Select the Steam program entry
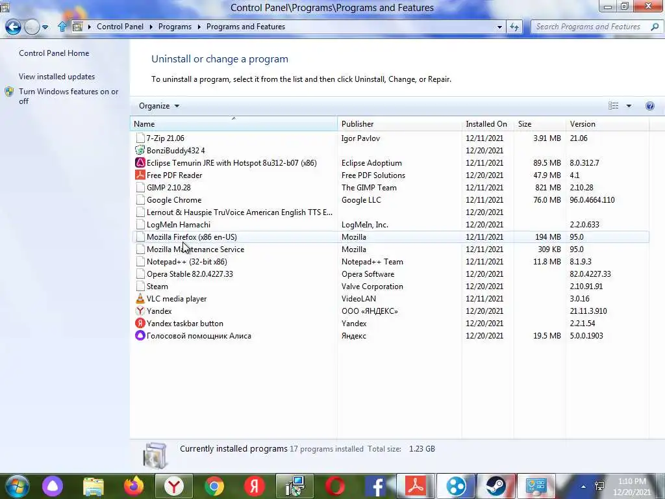 390,286
